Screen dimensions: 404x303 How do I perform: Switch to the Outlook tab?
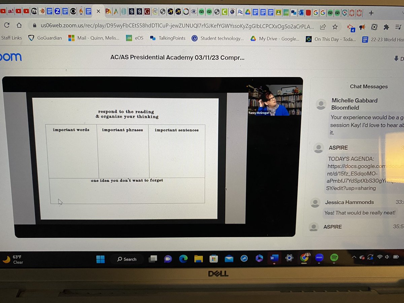point(300,12)
